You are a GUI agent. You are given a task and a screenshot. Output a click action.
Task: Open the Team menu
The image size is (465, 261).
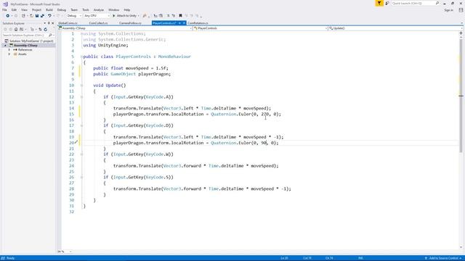74,9
